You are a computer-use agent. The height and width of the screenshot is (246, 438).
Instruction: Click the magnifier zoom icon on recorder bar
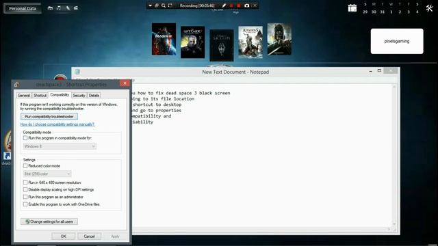coord(164,5)
